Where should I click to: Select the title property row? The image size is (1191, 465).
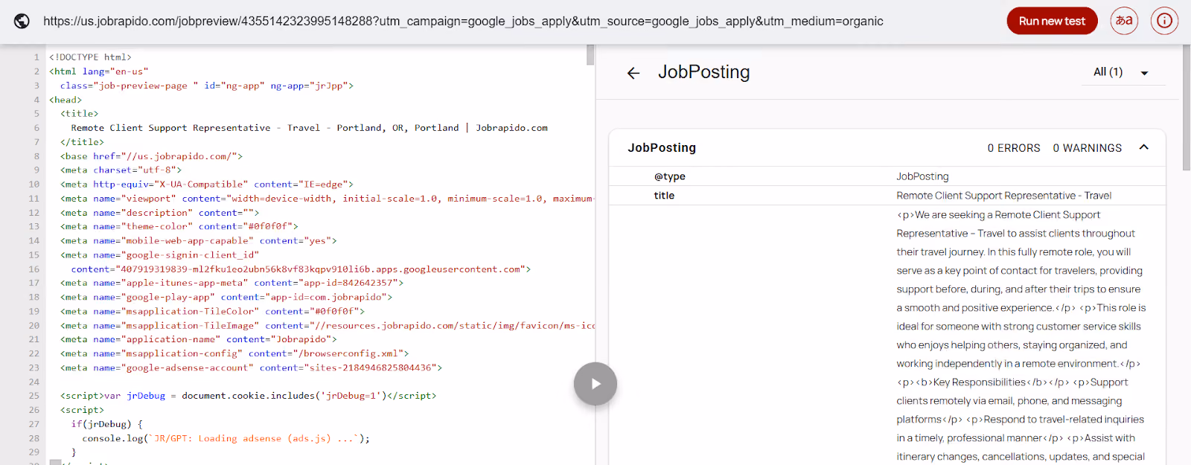click(887, 196)
